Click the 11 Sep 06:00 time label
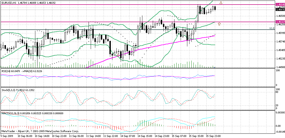285x138 pixels. coord(77,136)
